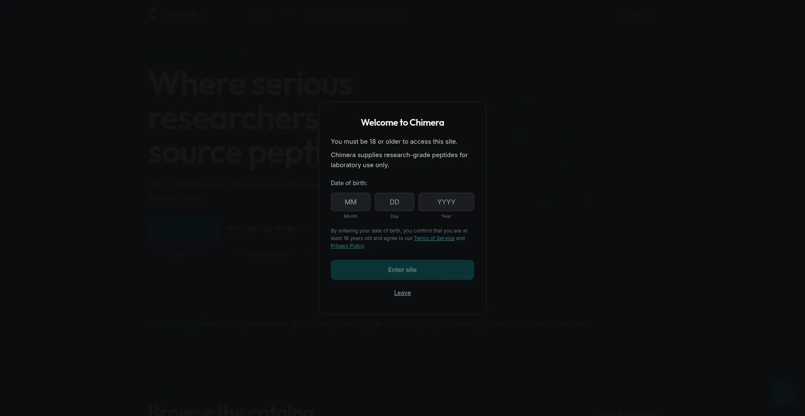Viewport: 805px width, 416px height.
Task: Open the Privacy Policy link
Action: [x=347, y=246]
